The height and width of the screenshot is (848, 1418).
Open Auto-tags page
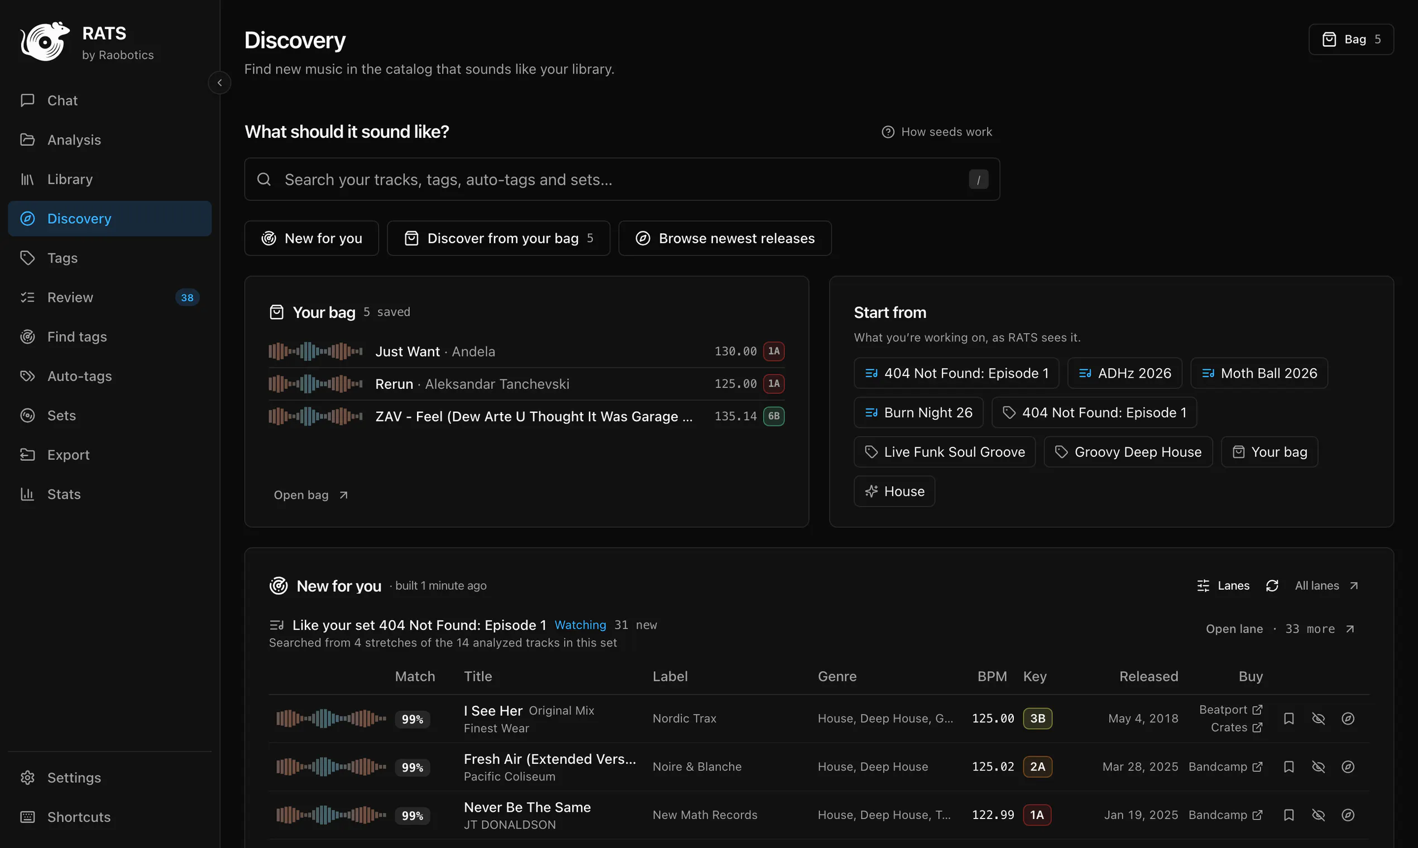(110, 377)
